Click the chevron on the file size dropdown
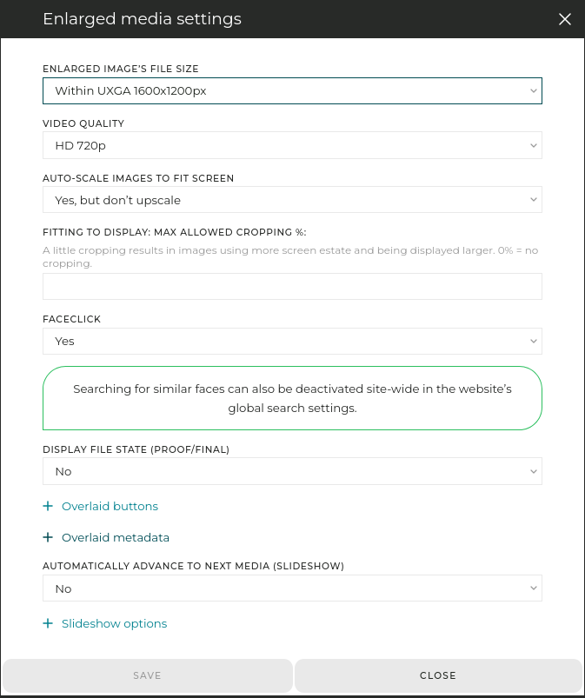585x698 pixels. click(x=535, y=90)
